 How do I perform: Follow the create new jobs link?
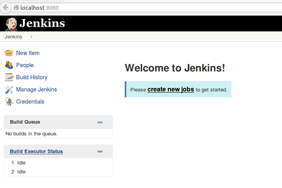[171, 89]
